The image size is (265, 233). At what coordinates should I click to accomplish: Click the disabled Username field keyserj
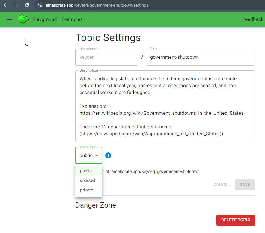tap(107, 57)
